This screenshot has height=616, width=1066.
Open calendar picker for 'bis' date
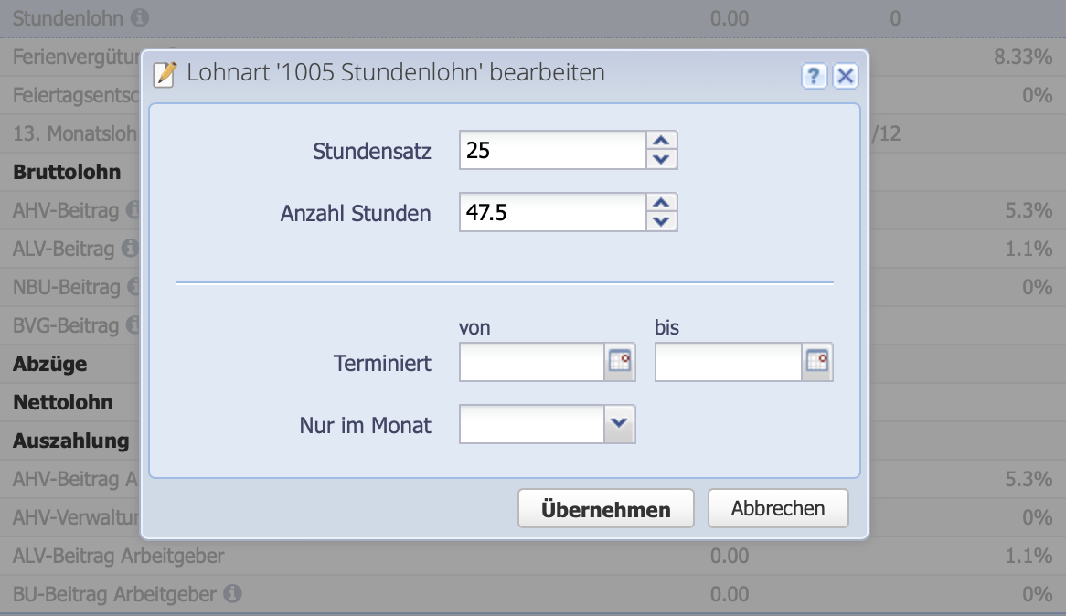pyautogui.click(x=817, y=363)
